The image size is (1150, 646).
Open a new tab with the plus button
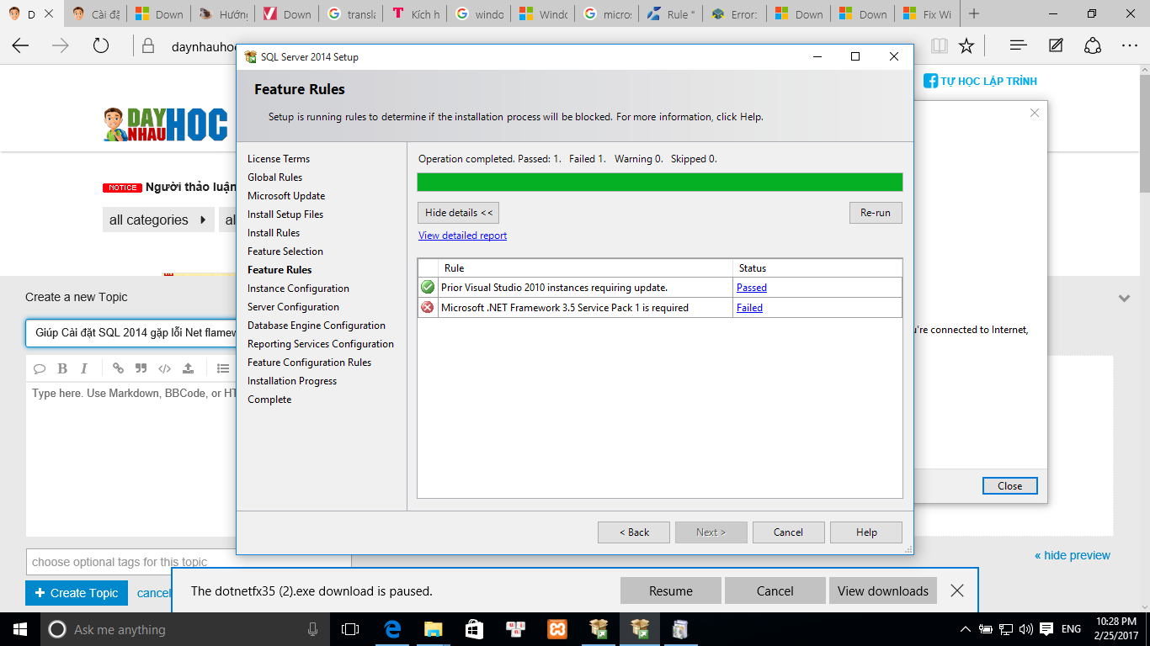974,14
